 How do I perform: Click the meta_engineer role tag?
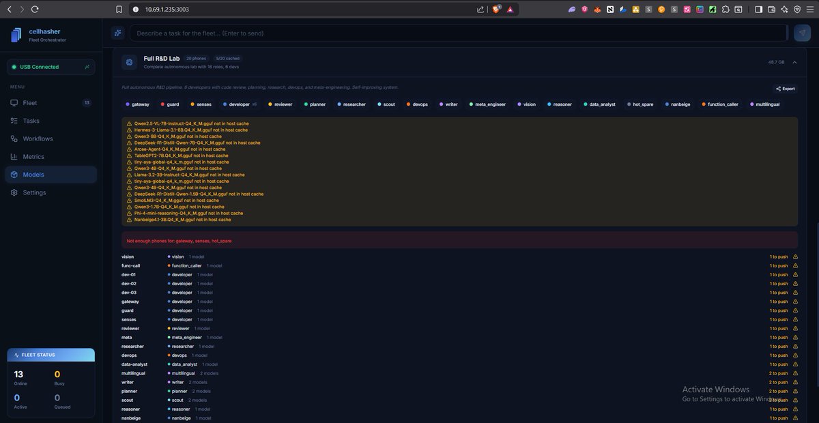tap(487, 104)
